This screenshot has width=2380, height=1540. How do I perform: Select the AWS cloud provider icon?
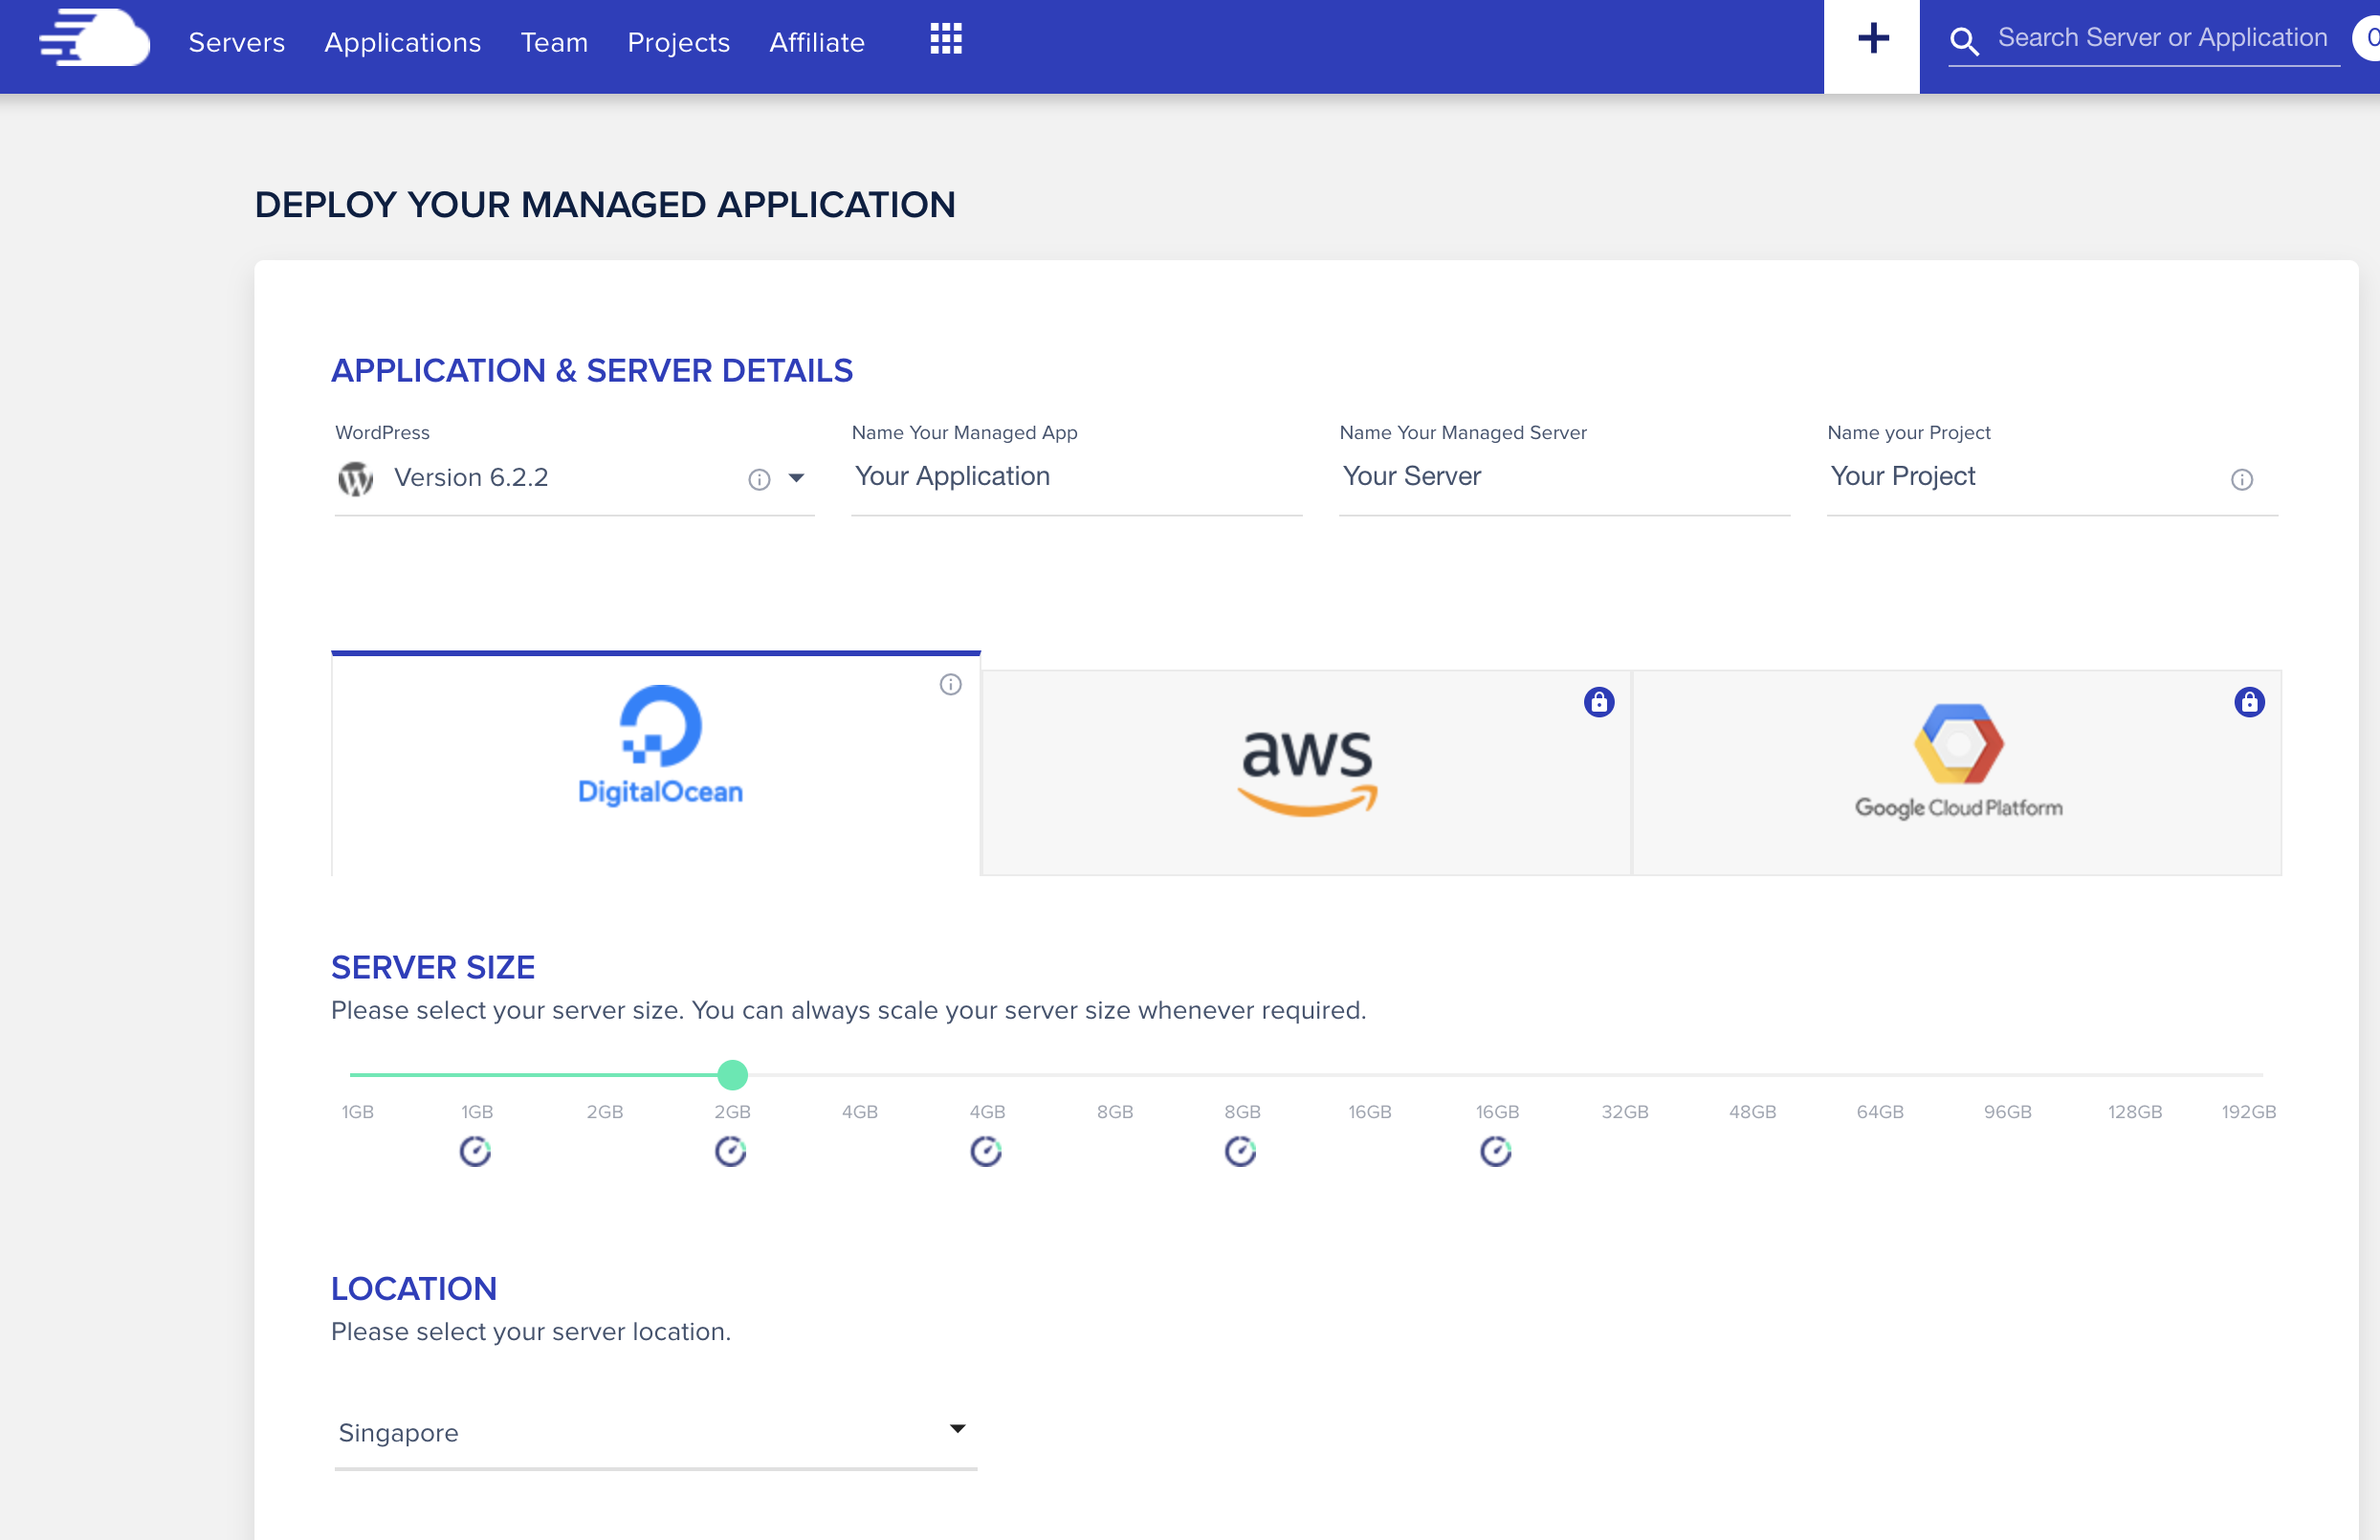[x=1306, y=768]
